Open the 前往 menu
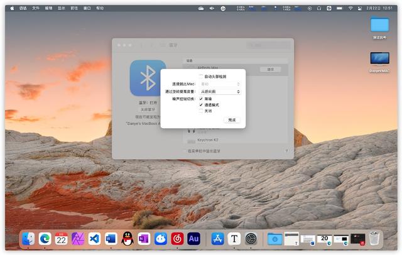Viewport: 402px width, 255px height. pos(74,8)
